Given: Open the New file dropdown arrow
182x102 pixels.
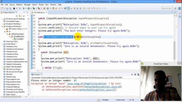Looking at the screenshot, I should [5, 8].
